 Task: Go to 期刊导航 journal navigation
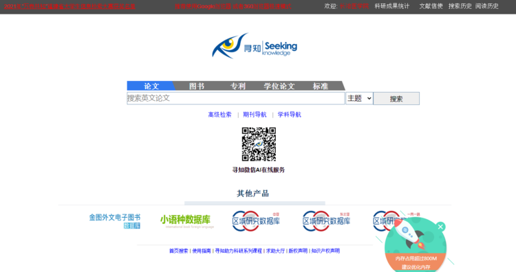coord(255,115)
